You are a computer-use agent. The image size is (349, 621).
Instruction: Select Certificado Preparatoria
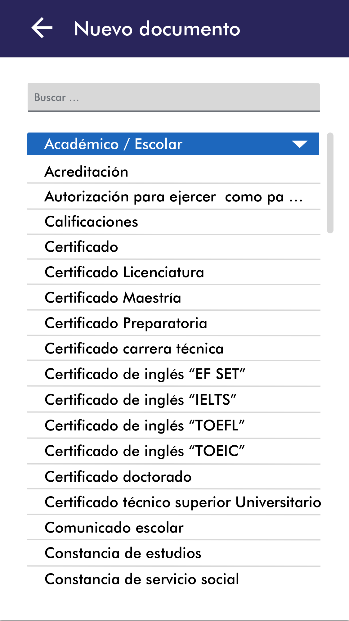126,323
